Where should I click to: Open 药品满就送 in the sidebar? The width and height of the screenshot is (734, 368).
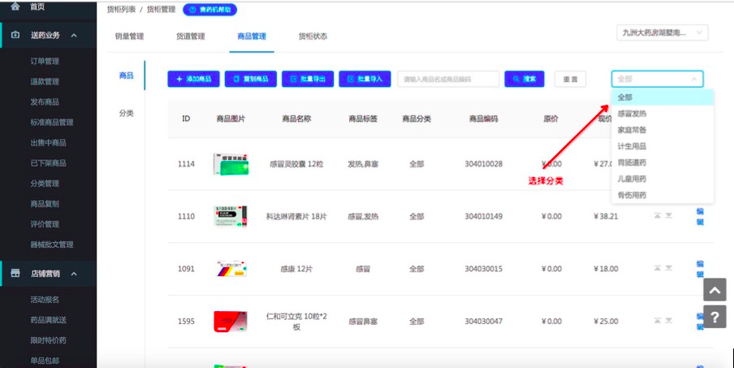click(x=48, y=320)
